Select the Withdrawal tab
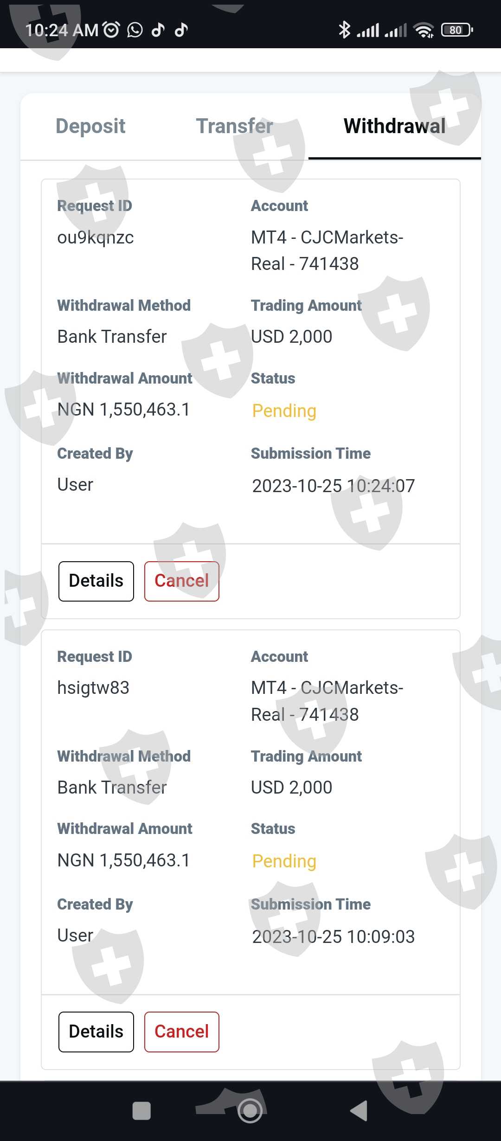Screen dimensions: 501x1141 click(394, 126)
